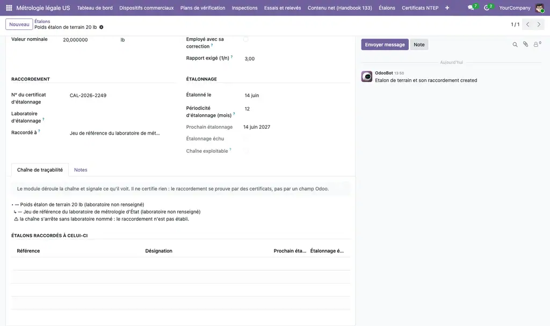Image resolution: width=550 pixels, height=326 pixels.
Task: Click the 'Note' button in chatter
Action: 419,45
